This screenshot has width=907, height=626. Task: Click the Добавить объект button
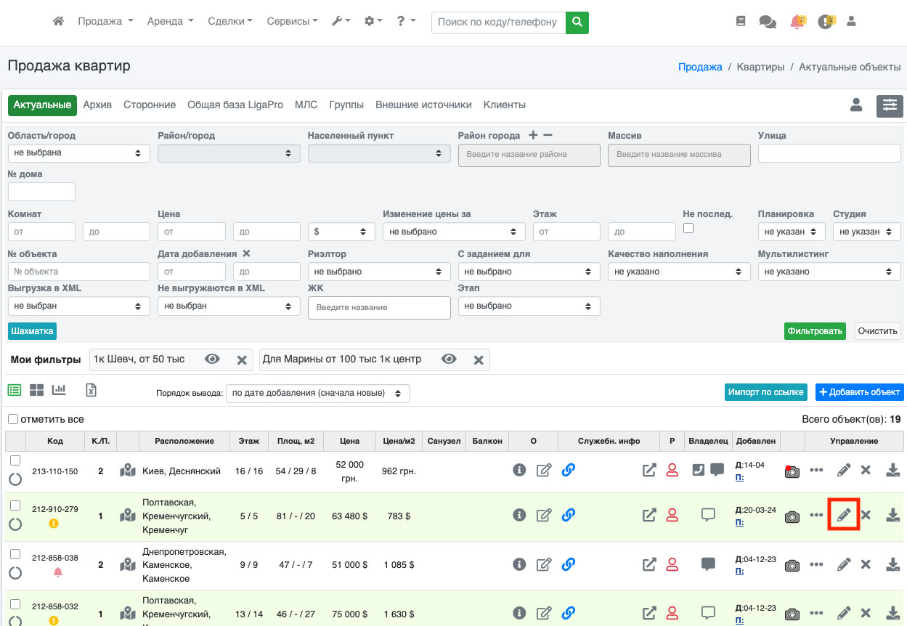pyautogui.click(x=859, y=392)
